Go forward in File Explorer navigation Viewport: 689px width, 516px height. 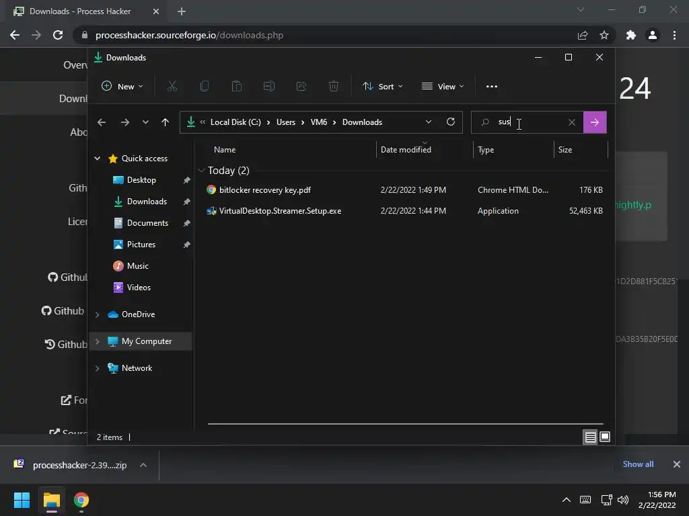coord(124,122)
